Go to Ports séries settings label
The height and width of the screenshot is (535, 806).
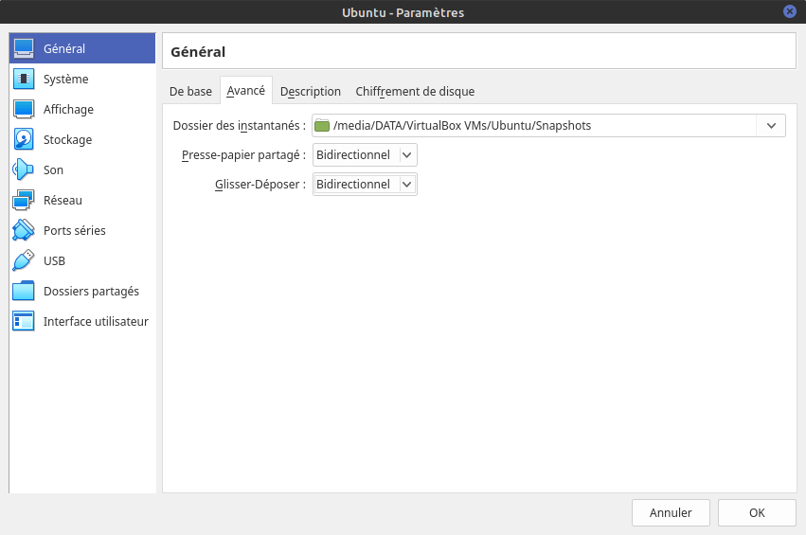click(x=75, y=231)
